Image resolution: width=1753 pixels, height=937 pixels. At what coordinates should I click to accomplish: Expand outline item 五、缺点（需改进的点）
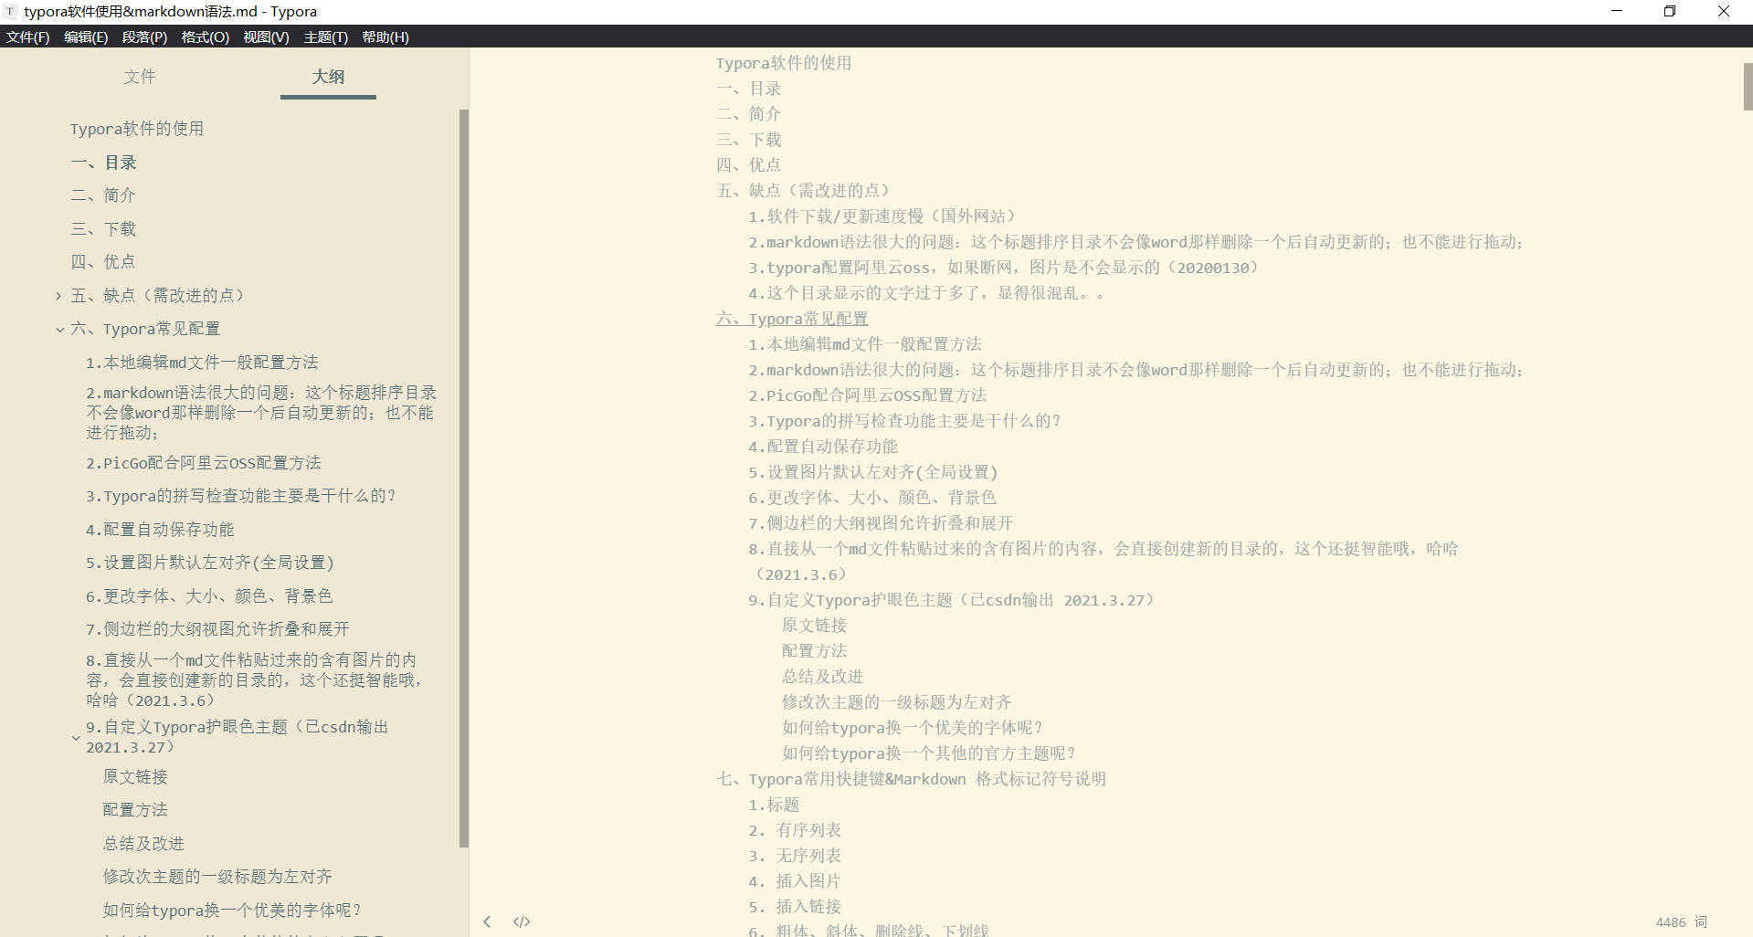point(58,296)
